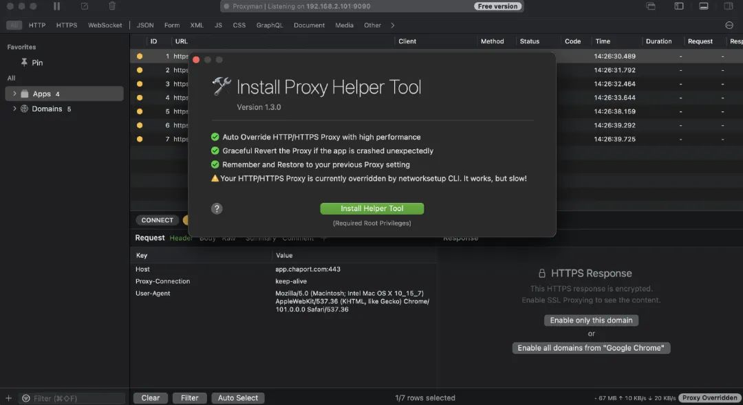Select the WebSocket filter tab

pos(105,25)
